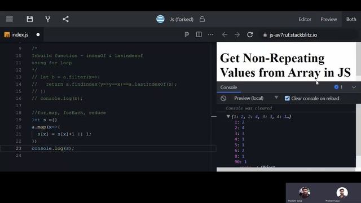This screenshot has width=361, height=203.
Task: Collapse the console panel chevron
Action: 354,87
